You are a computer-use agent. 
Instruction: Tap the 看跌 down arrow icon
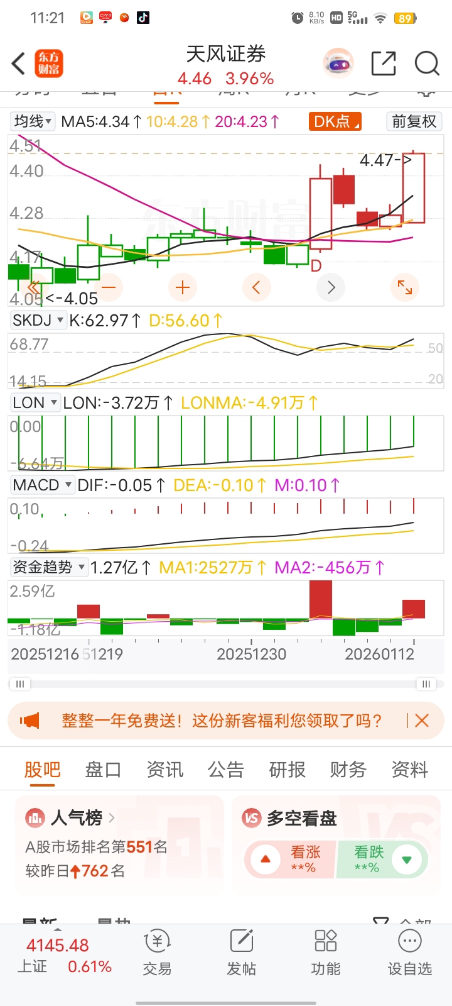click(407, 859)
